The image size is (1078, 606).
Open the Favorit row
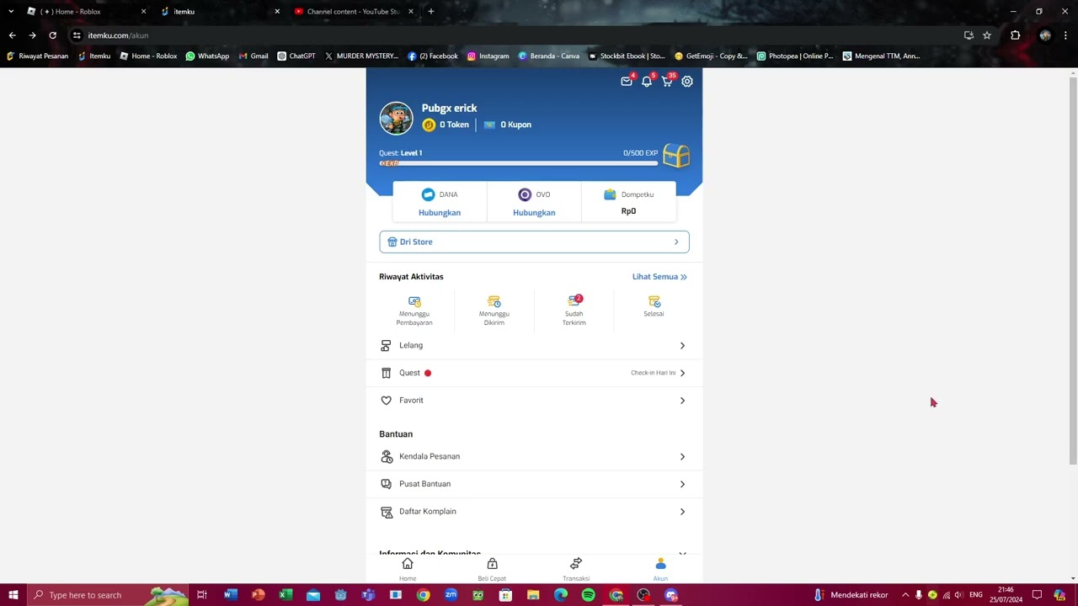point(534,401)
